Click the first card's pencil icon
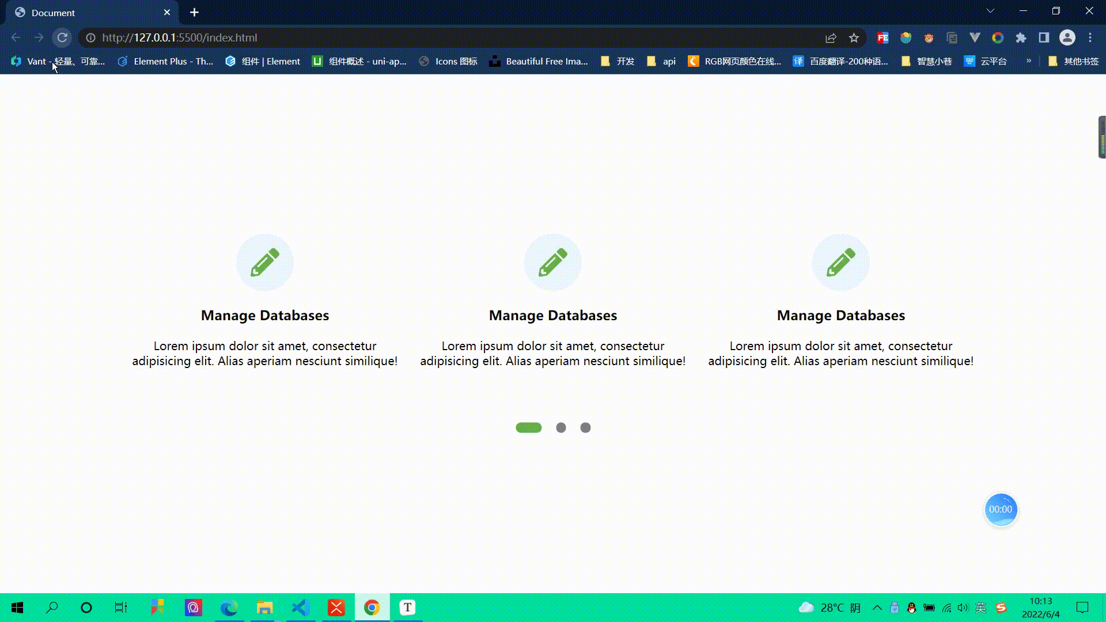This screenshot has width=1106, height=622. [265, 263]
